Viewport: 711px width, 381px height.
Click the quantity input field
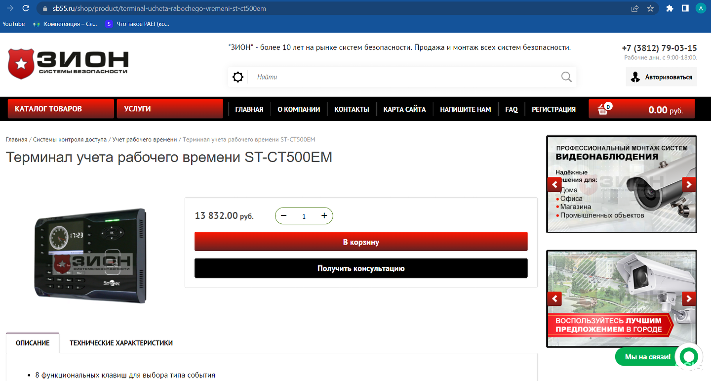(x=304, y=216)
